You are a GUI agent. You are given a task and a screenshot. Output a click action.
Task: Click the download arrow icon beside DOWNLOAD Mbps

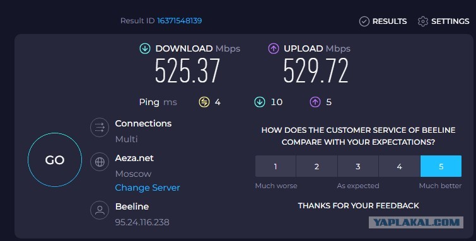(x=145, y=48)
